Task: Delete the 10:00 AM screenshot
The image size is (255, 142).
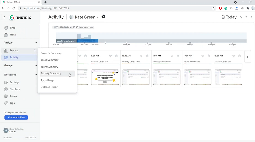Action: pos(147,56)
